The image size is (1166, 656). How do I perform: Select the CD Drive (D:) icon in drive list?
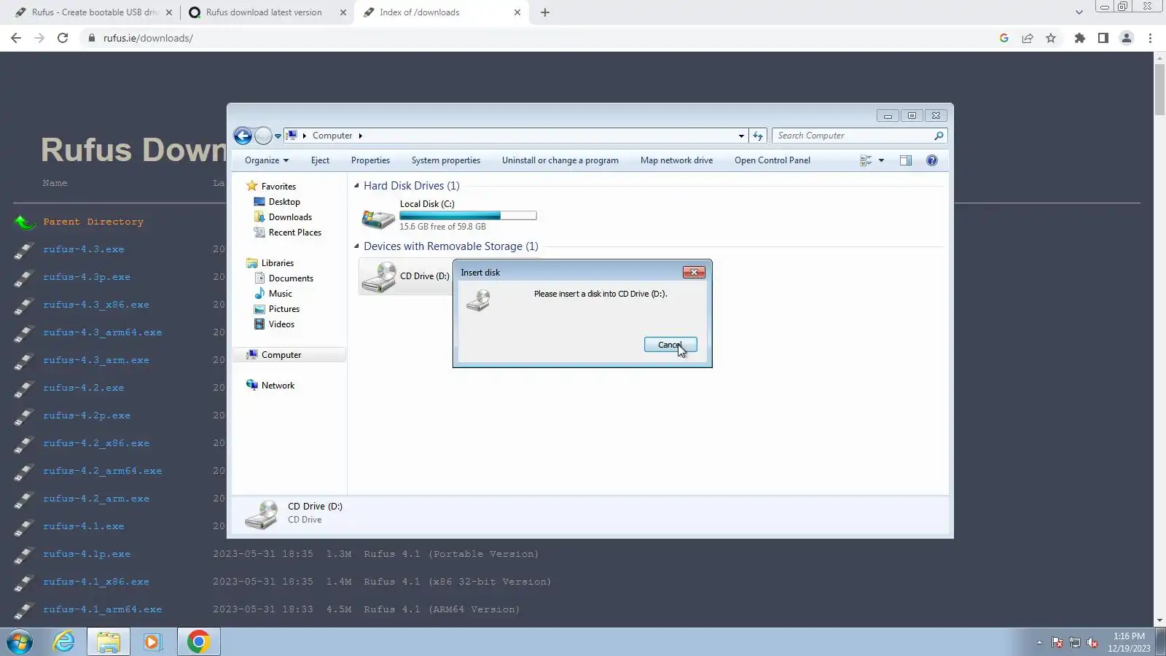[x=379, y=277]
